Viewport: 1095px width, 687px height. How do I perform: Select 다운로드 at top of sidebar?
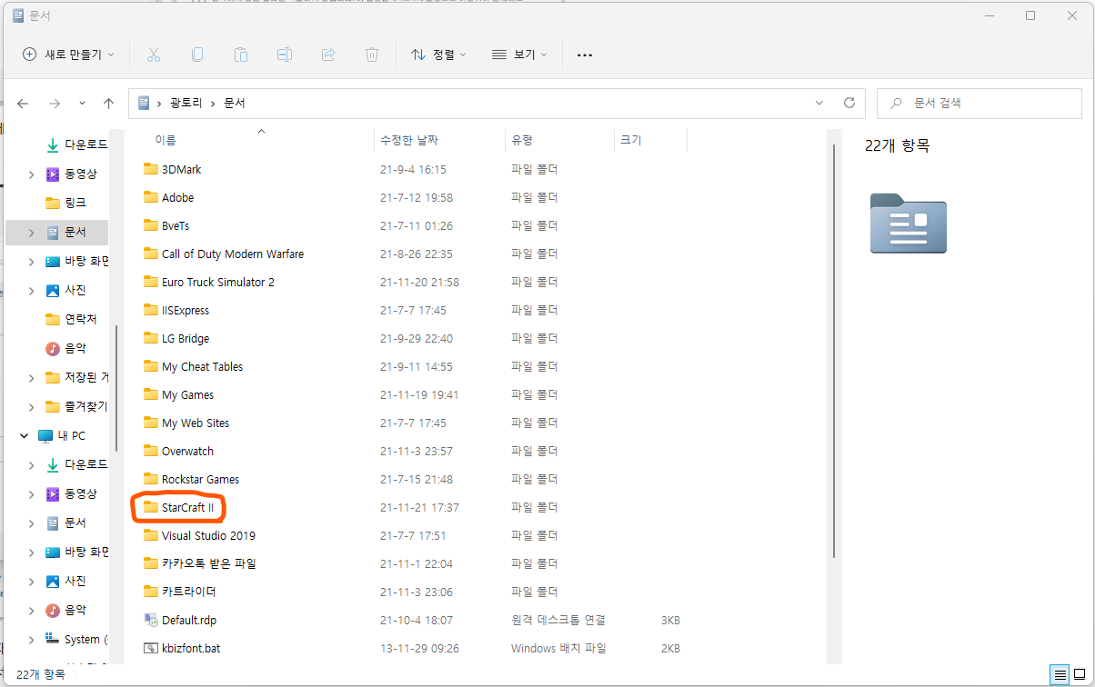pos(76,144)
